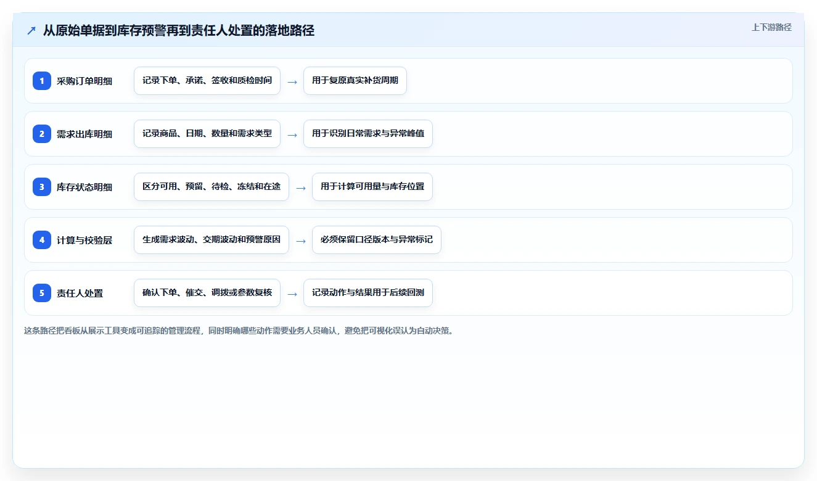
Task: Click the 上下游路径 label in the header
Action: [x=771, y=27]
